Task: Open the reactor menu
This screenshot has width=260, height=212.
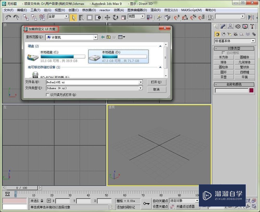Action: (105, 10)
